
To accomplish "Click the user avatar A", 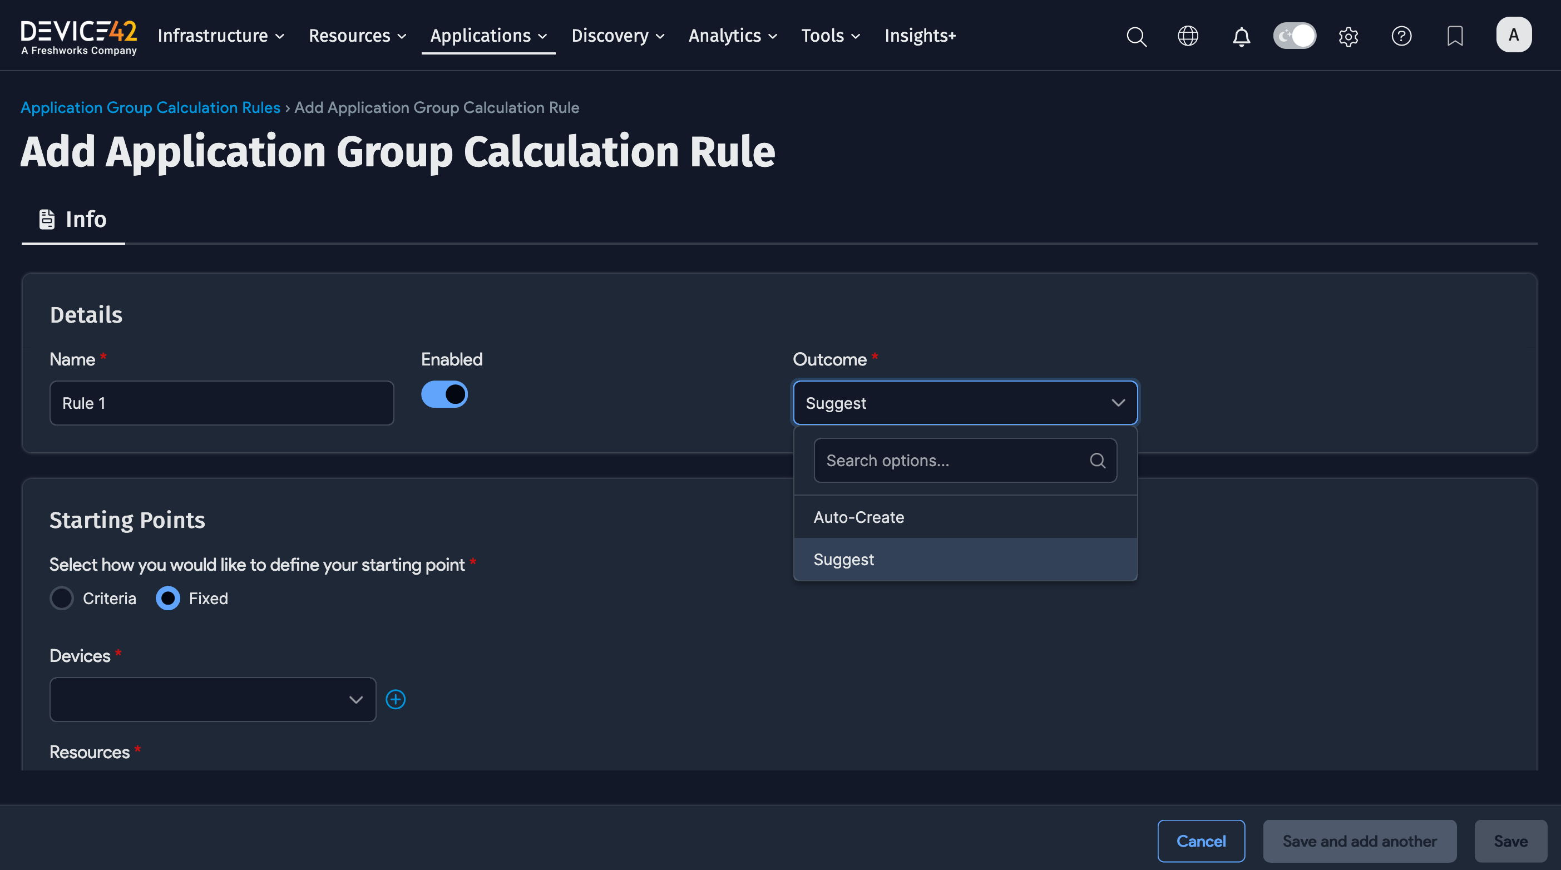I will click(x=1513, y=35).
